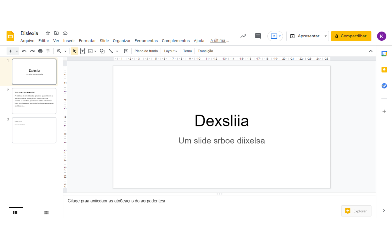Open the comment history icon
The width and height of the screenshot is (392, 245).
coord(258,36)
